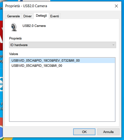Go to the Eventi tab
Screen dimensions: 124x140
click(x=55, y=16)
